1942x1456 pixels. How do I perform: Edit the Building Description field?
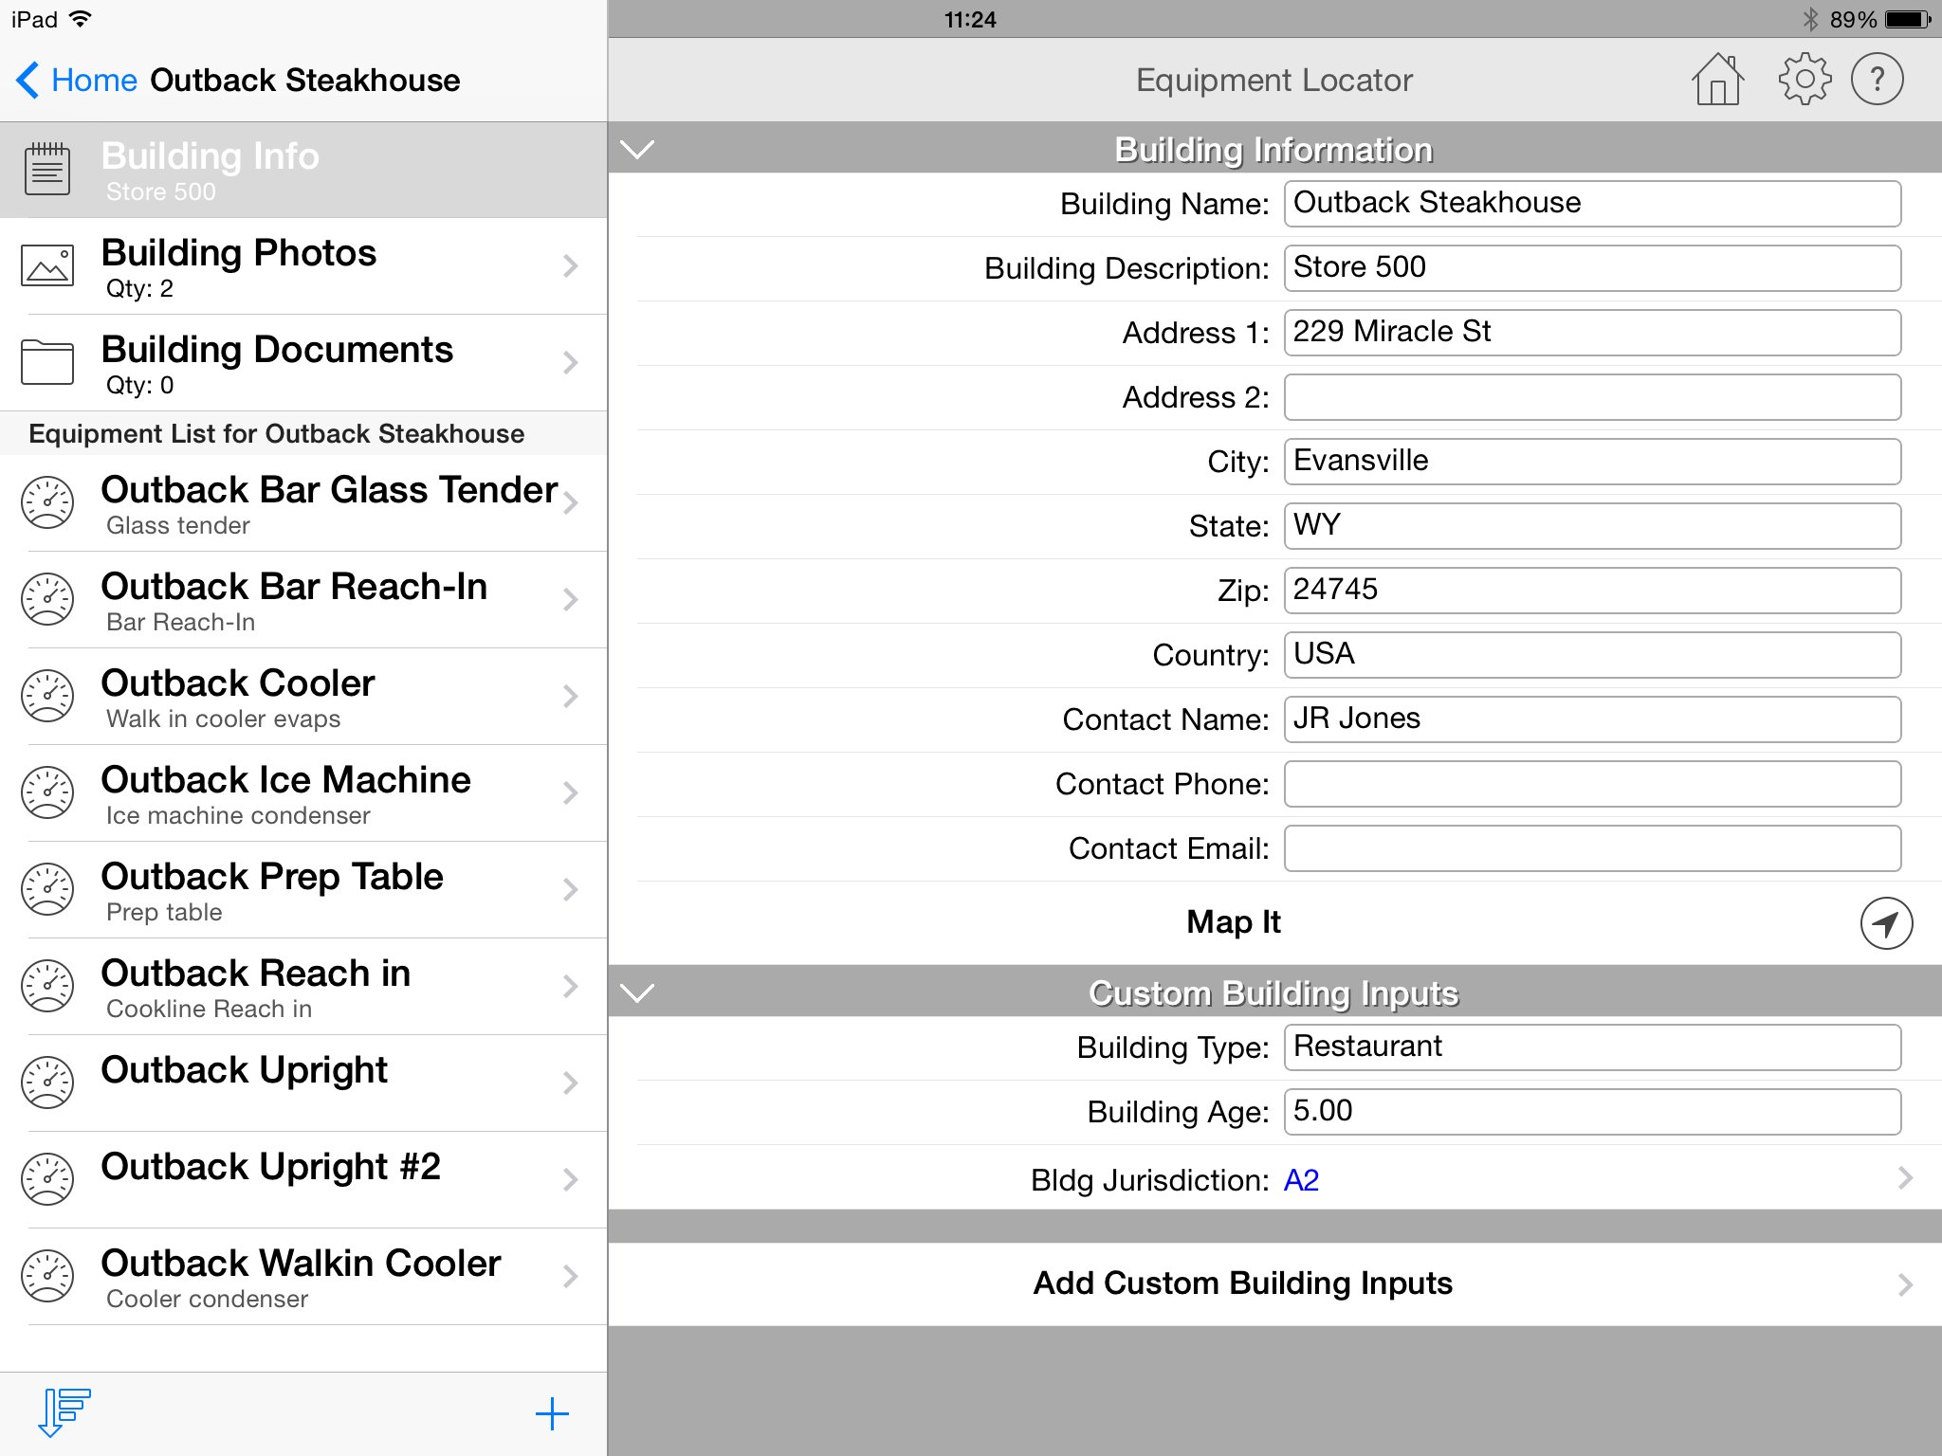(1592, 268)
